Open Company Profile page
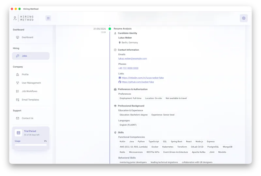Viewport: 261px width, 176px height. (x=31, y=74)
